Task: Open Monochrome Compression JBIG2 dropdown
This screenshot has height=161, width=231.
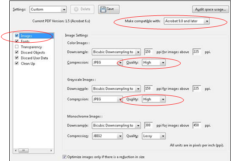Action: pyautogui.click(x=107, y=136)
